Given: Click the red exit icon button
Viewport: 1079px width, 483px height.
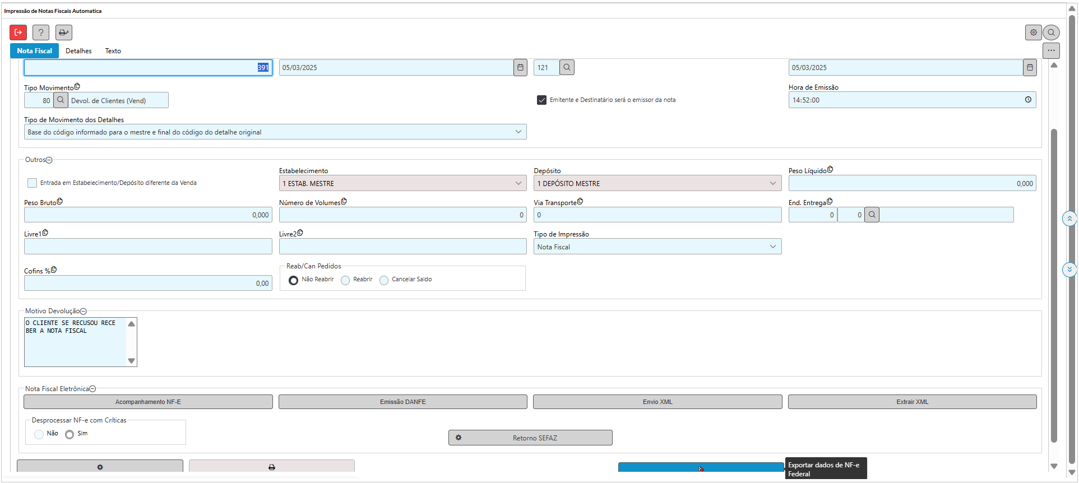Looking at the screenshot, I should (x=18, y=32).
